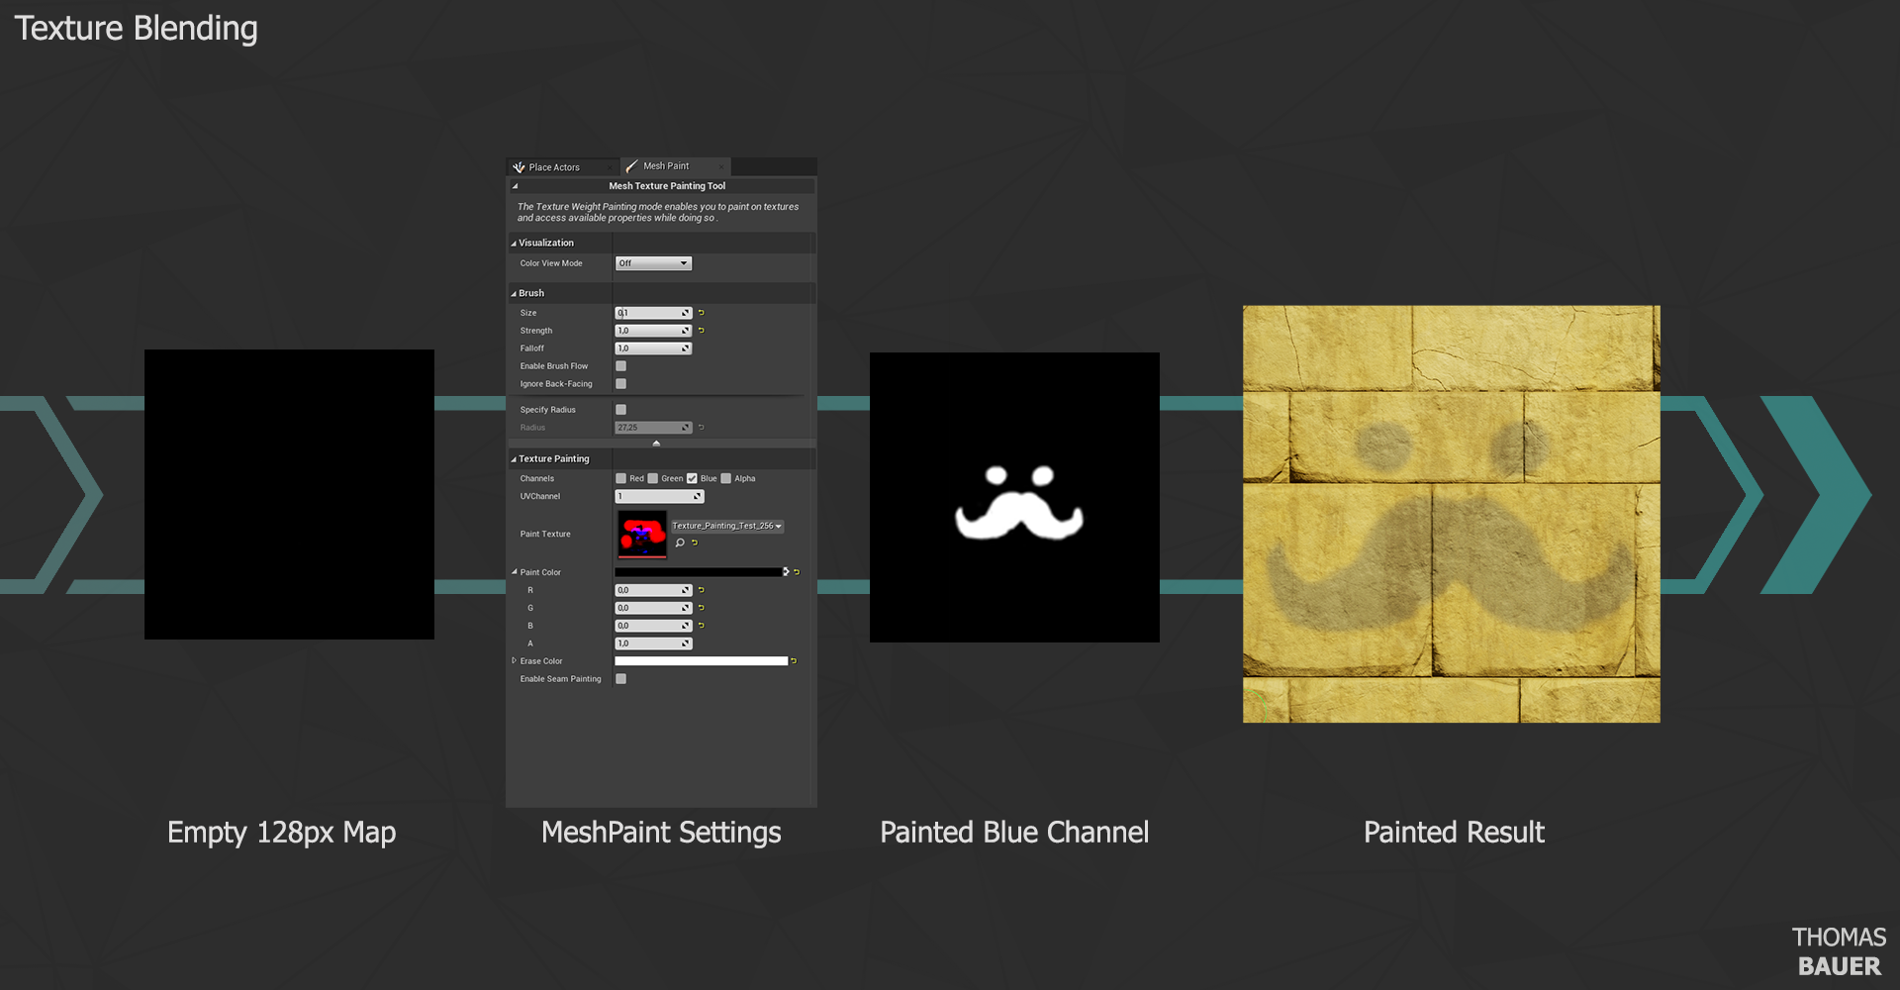Click the disabled Radius value field
This screenshot has height=990, width=1900.
(653, 428)
